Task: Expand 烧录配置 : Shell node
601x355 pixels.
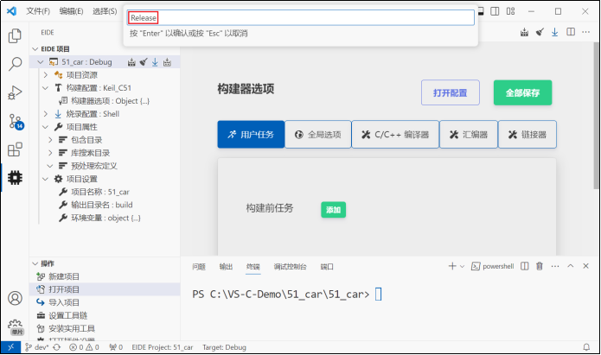Action: click(46, 114)
